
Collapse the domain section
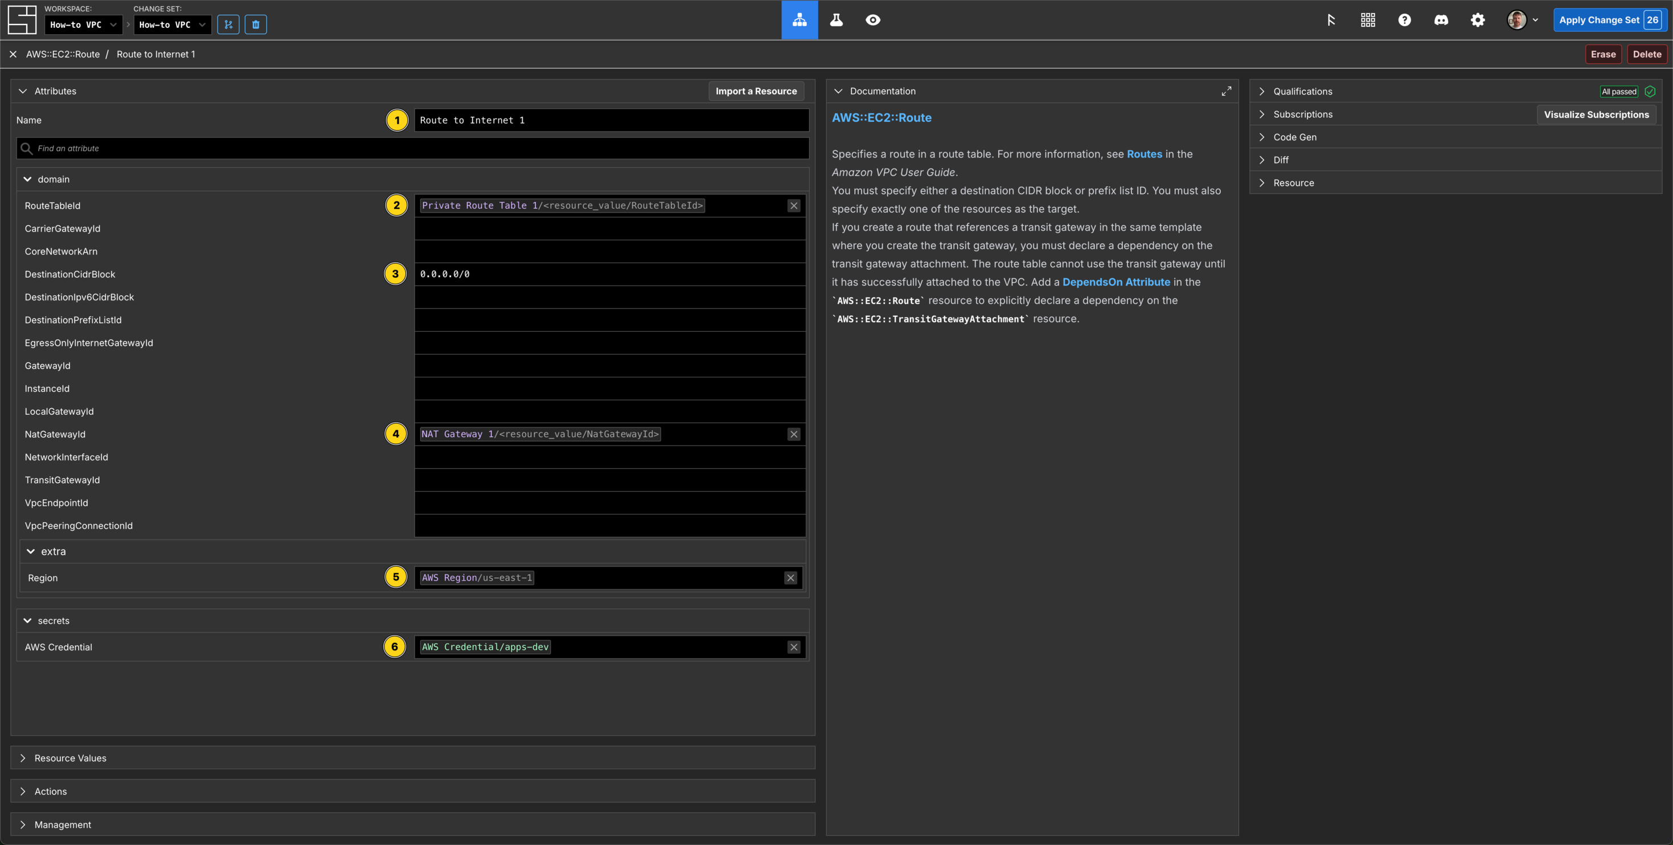27,179
